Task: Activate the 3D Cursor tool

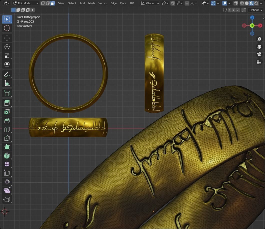Action: pyautogui.click(x=7, y=28)
